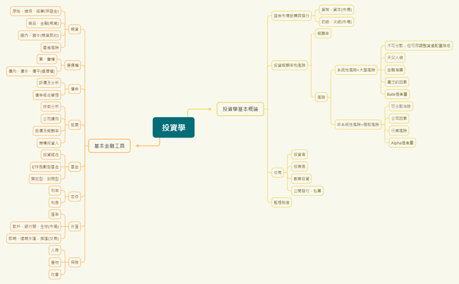Click the 定存 node

click(74, 196)
